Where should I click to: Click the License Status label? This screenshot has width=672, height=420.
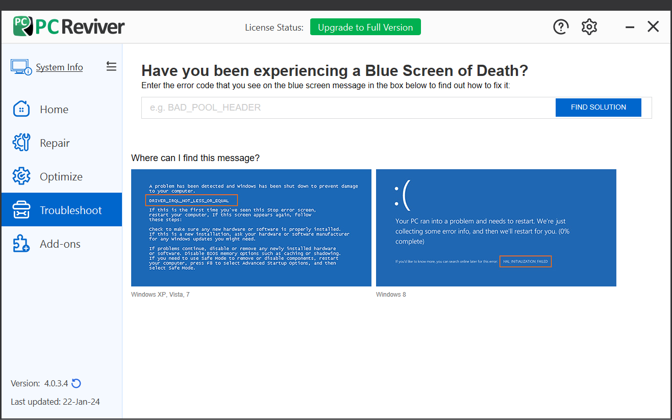coord(274,28)
